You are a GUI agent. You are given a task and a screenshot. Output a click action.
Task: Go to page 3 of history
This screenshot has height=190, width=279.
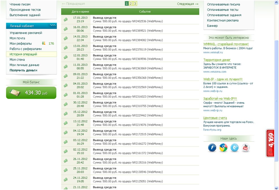[135, 4]
